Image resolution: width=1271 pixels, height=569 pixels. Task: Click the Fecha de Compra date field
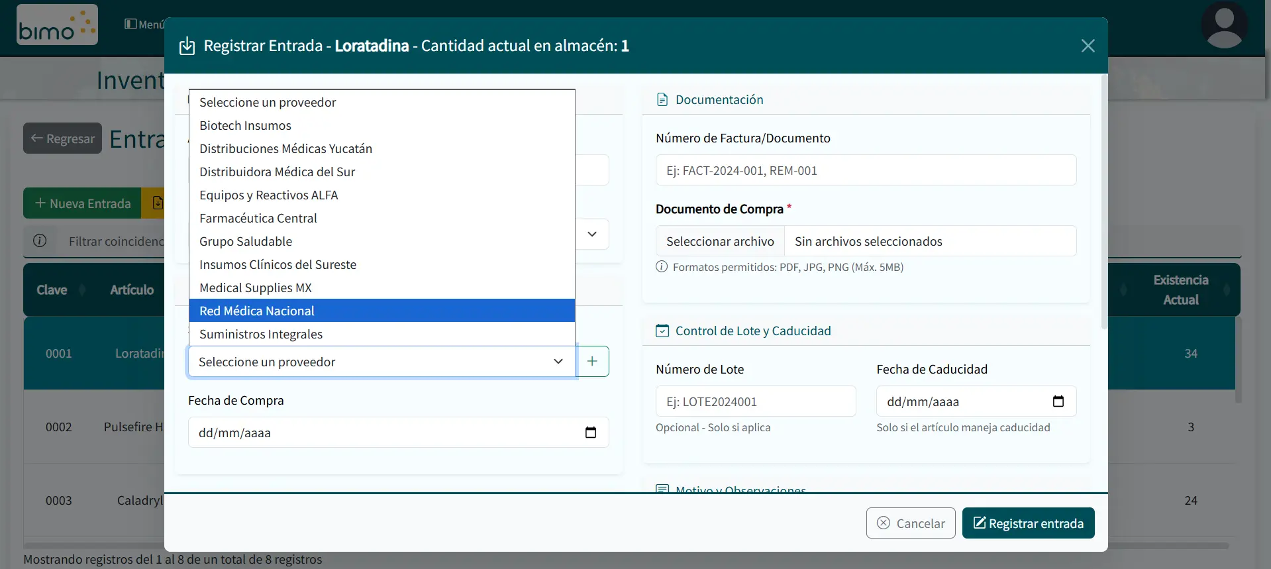pos(398,433)
